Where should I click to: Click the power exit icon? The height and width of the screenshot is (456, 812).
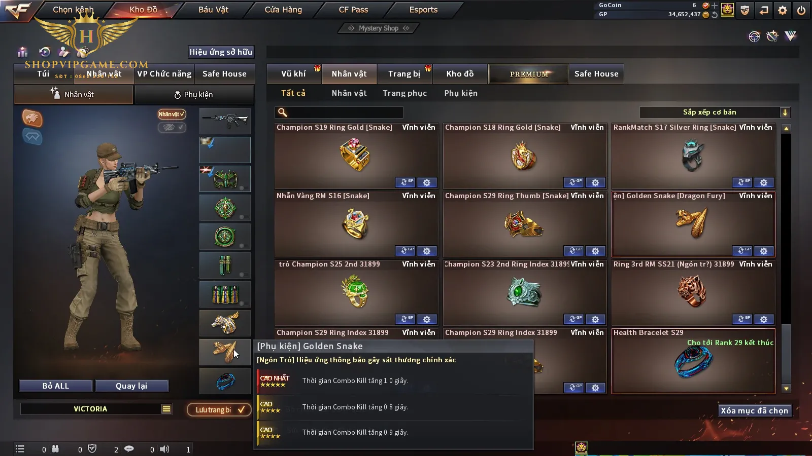coord(801,10)
